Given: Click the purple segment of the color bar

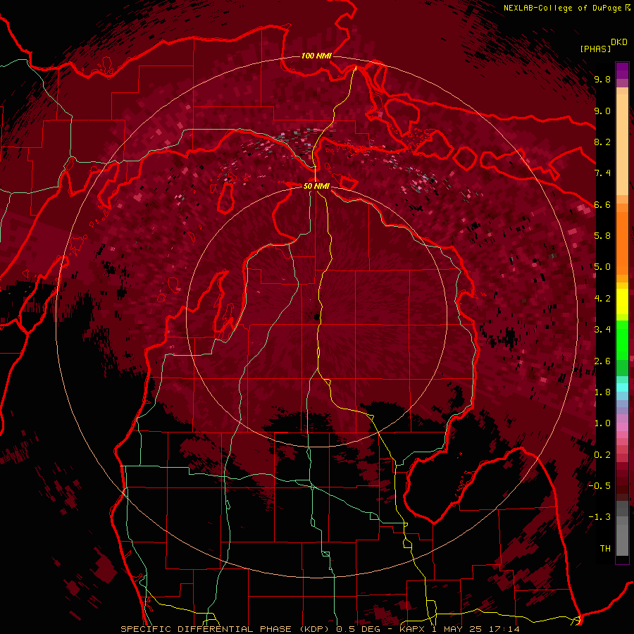Looking at the screenshot, I should (x=622, y=70).
